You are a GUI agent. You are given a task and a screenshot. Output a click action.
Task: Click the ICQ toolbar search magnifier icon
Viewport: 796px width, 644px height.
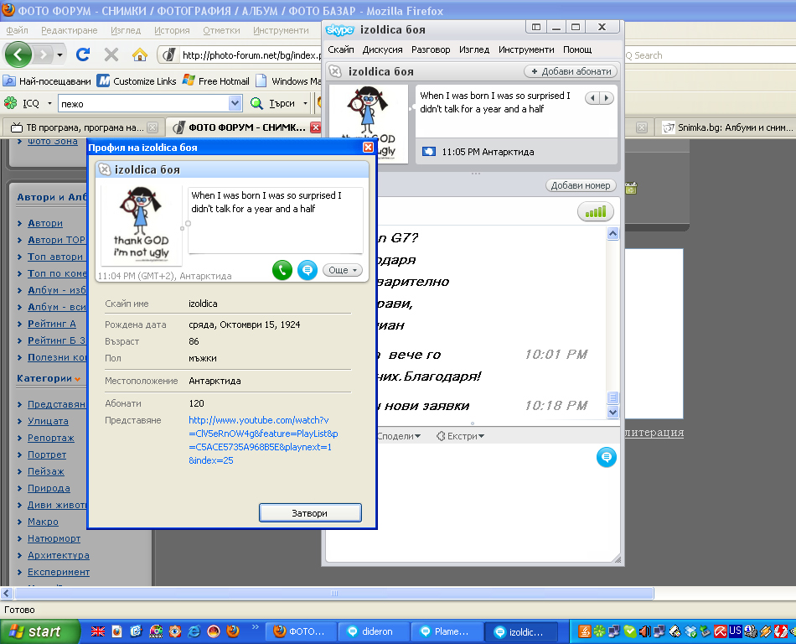pos(258,103)
